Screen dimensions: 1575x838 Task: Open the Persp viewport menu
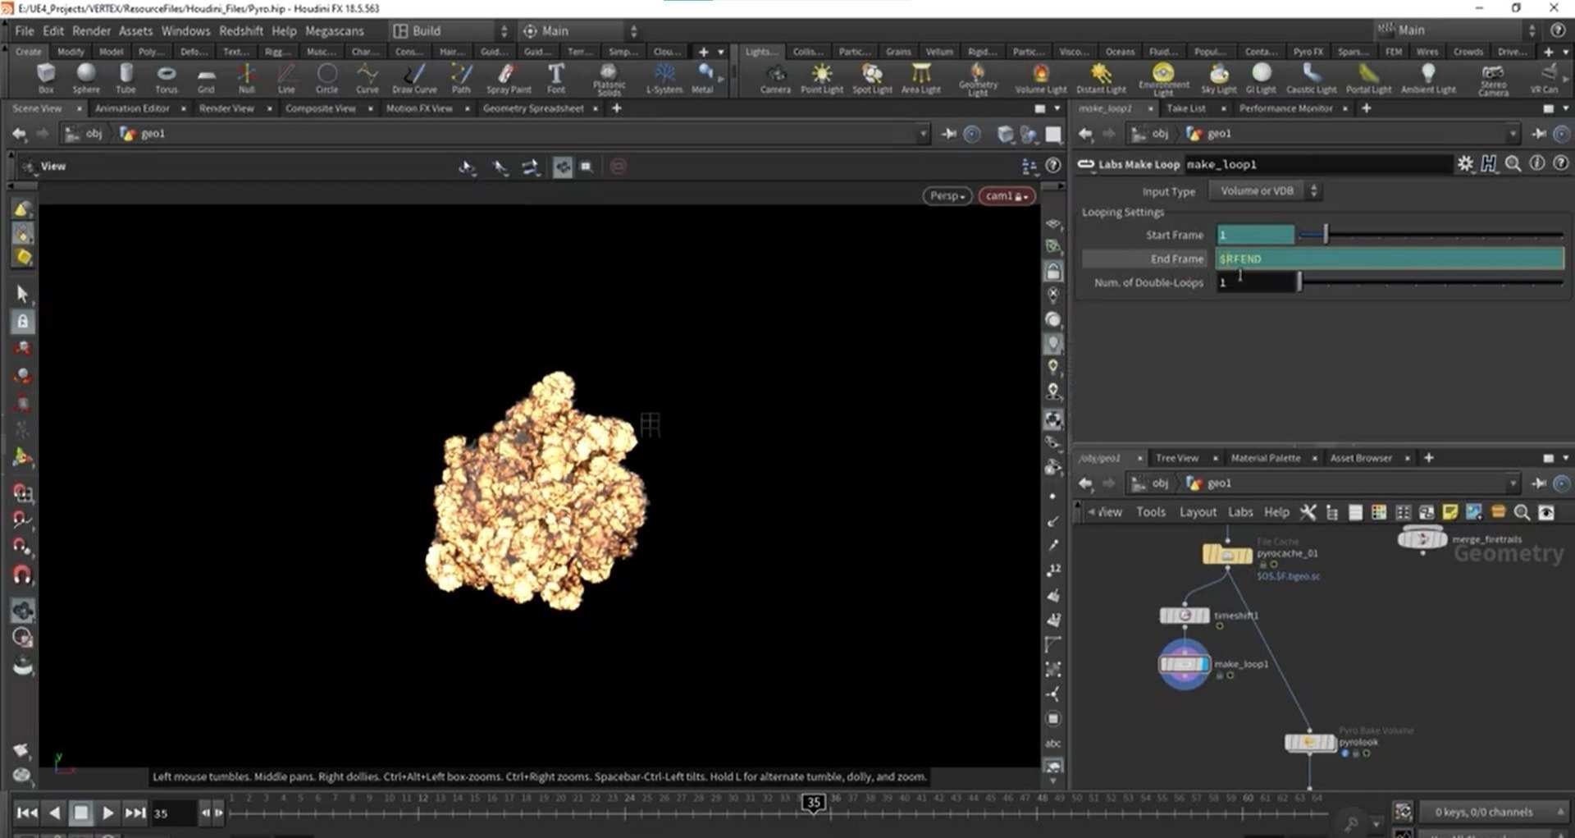pyautogui.click(x=947, y=196)
